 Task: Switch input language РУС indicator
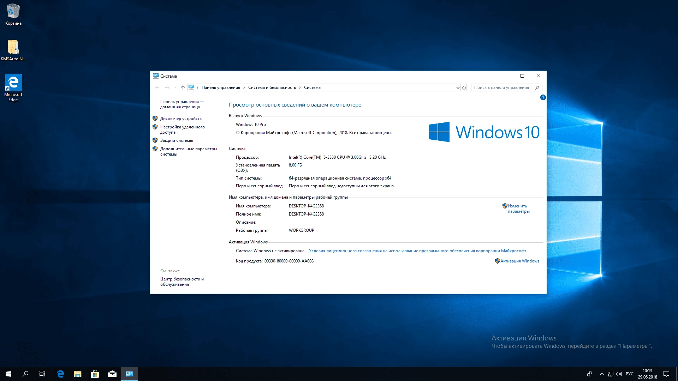[x=630, y=374]
